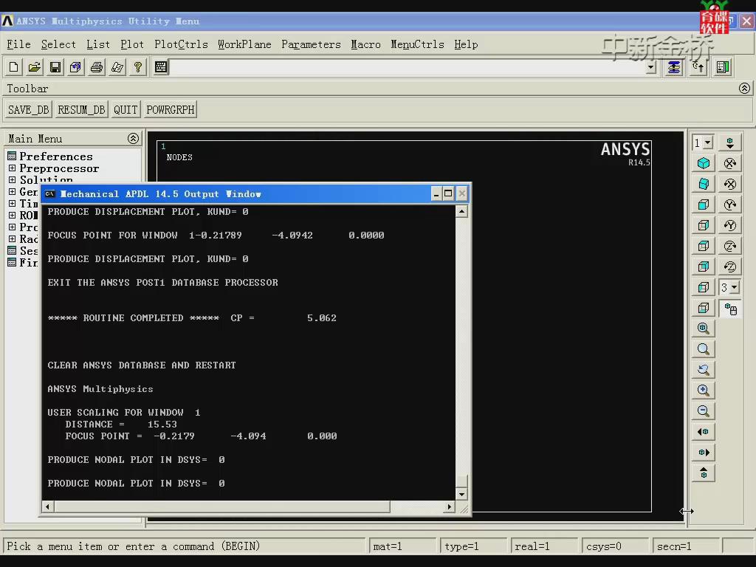Open the List menu
Screen dimensions: 756x567
[98, 44]
